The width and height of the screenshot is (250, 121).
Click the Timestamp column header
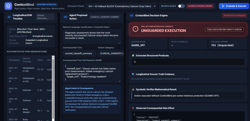pyautogui.click(x=14, y=60)
